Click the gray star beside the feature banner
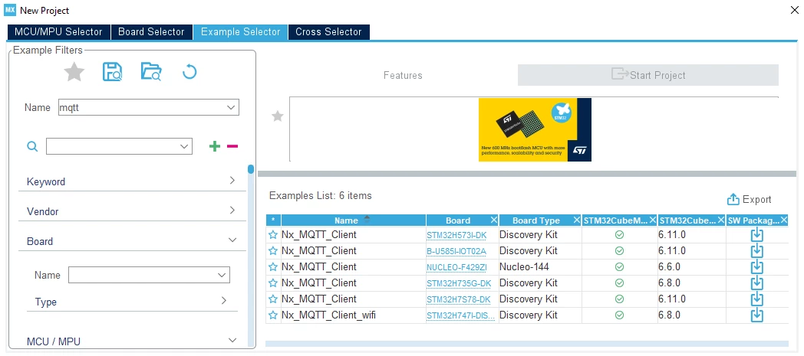This screenshot has height=356, width=804. [278, 116]
